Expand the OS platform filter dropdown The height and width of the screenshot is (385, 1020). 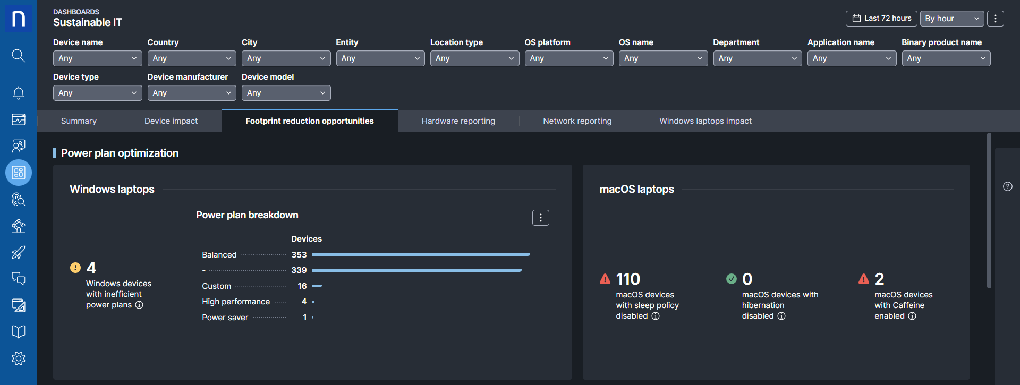point(568,58)
